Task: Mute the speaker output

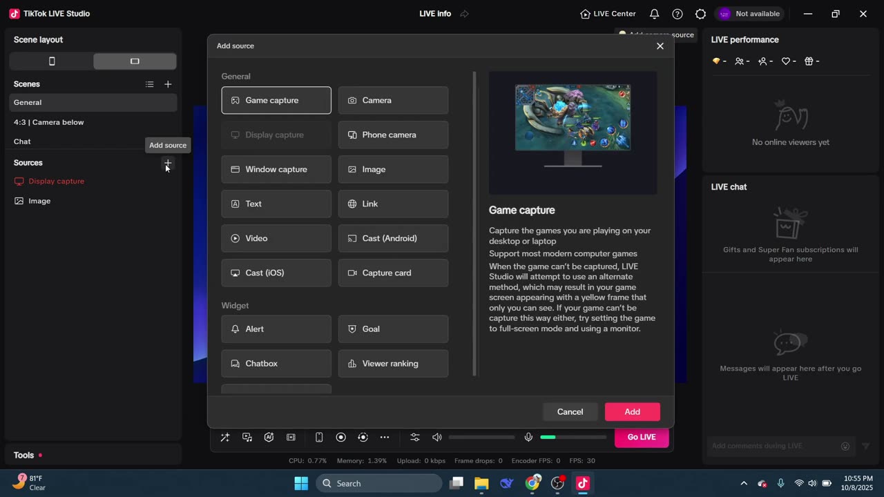Action: point(436,437)
